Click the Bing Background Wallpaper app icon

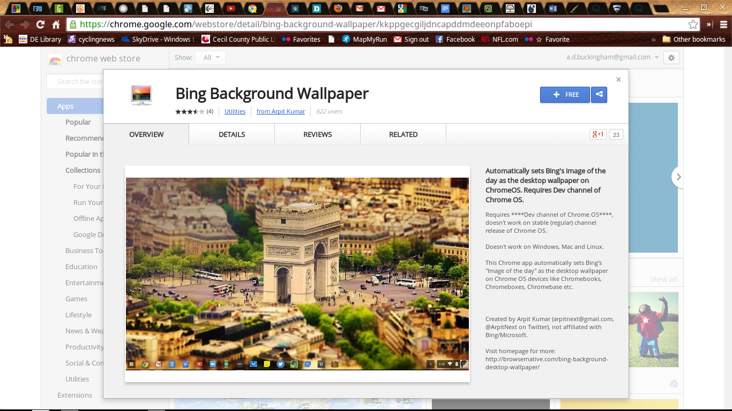141,95
